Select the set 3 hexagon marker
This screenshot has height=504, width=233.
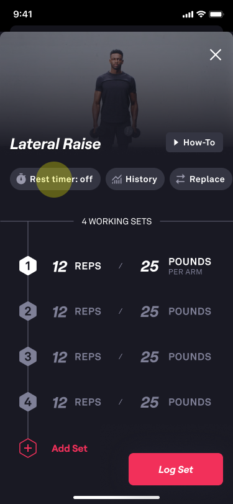28,357
